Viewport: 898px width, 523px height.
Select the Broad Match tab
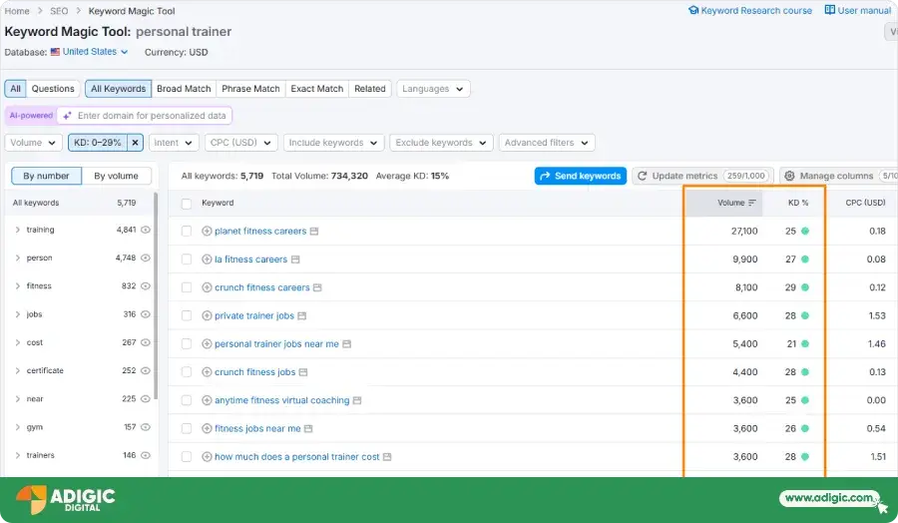click(x=184, y=89)
